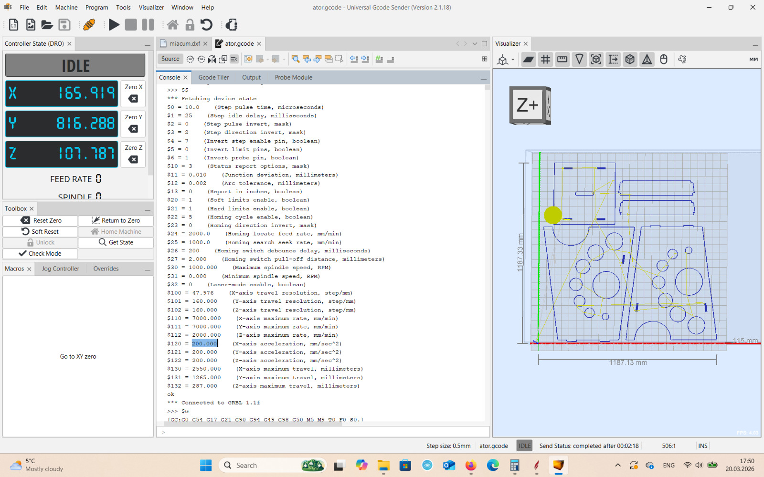Open the Program menu

97,7
